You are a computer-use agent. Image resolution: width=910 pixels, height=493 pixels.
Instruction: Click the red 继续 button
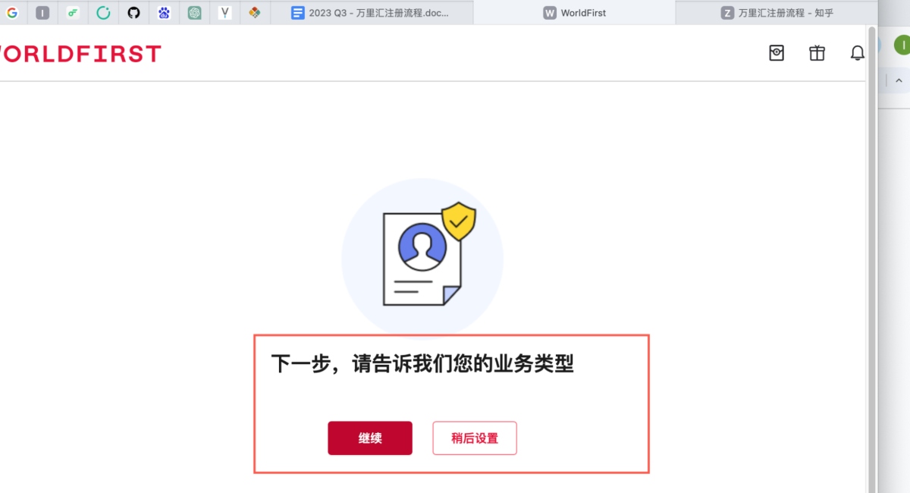[x=370, y=438]
